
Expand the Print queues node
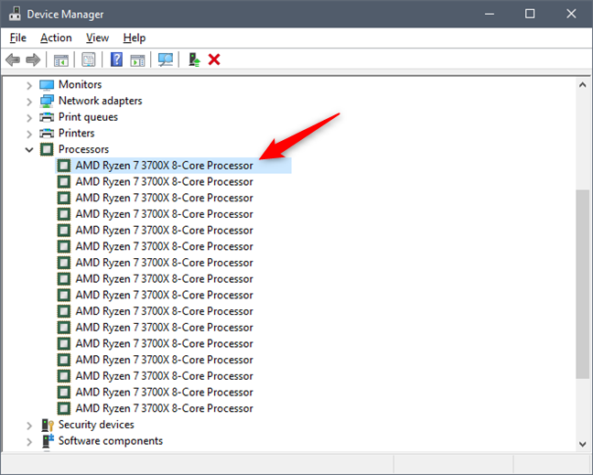pyautogui.click(x=29, y=118)
